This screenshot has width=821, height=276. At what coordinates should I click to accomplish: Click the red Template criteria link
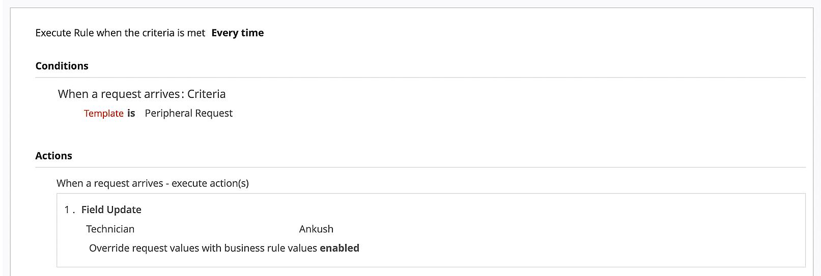103,113
